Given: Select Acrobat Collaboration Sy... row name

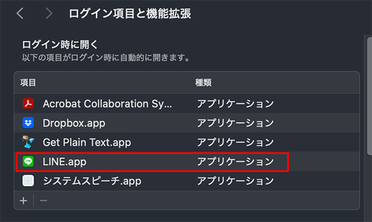Looking at the screenshot, I should [107, 103].
